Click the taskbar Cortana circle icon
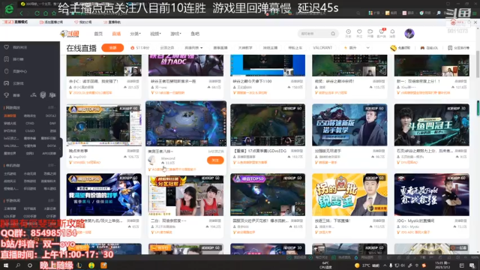 coord(30,265)
